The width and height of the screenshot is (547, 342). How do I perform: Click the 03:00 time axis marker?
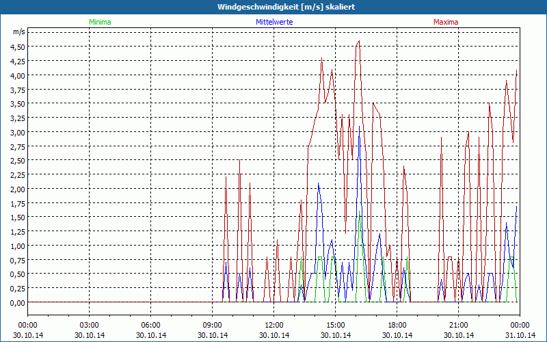90,325
